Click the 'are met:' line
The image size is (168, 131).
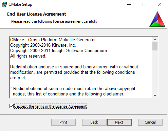[x=18, y=78]
